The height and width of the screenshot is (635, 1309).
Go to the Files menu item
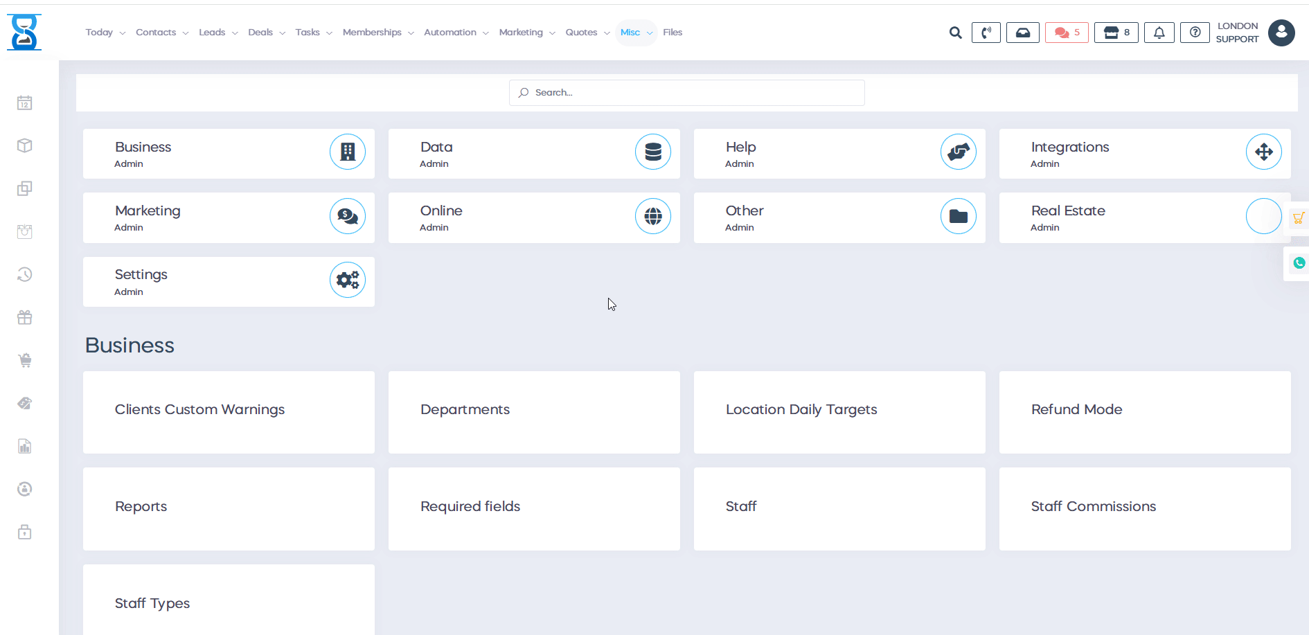pos(672,33)
